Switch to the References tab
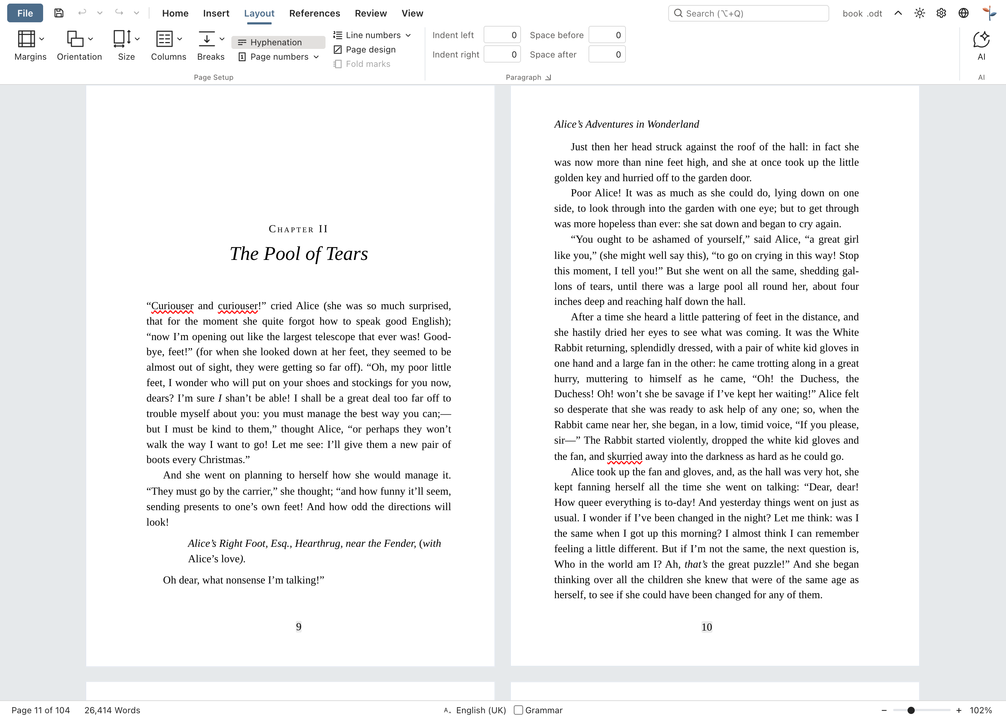 click(x=314, y=13)
